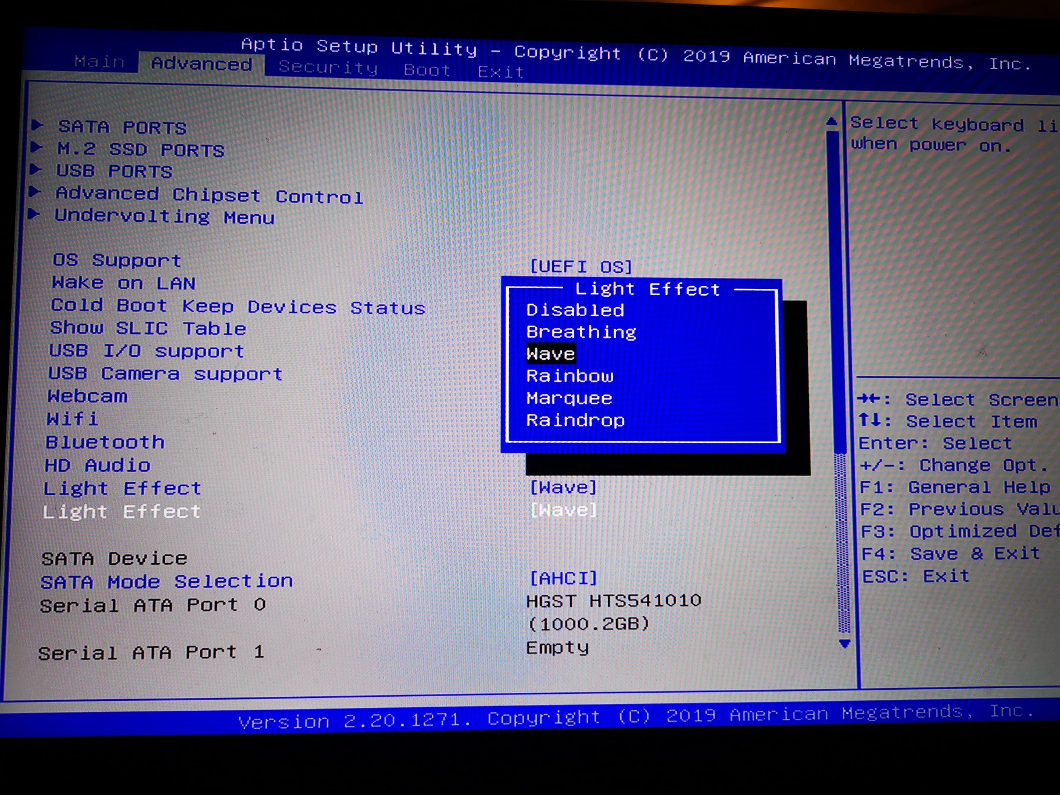The image size is (1060, 795).
Task: Pick Raindrop light effect option
Action: click(575, 420)
